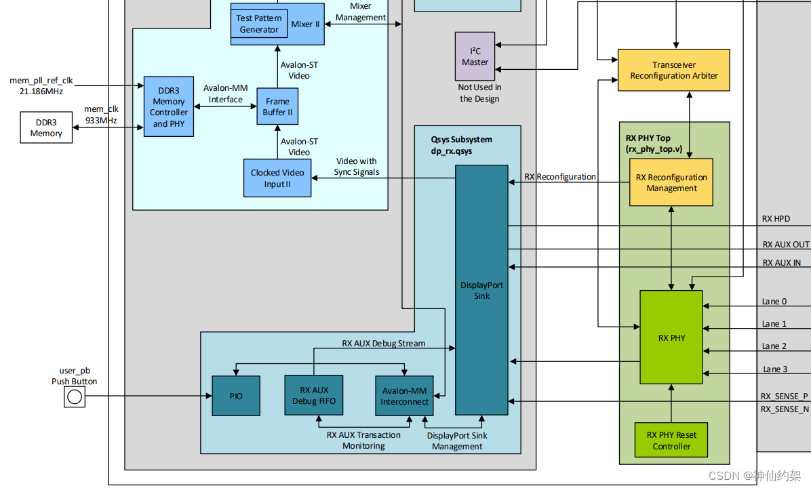The width and height of the screenshot is (811, 488).
Task: Select the RX PHY block
Action: click(x=671, y=336)
